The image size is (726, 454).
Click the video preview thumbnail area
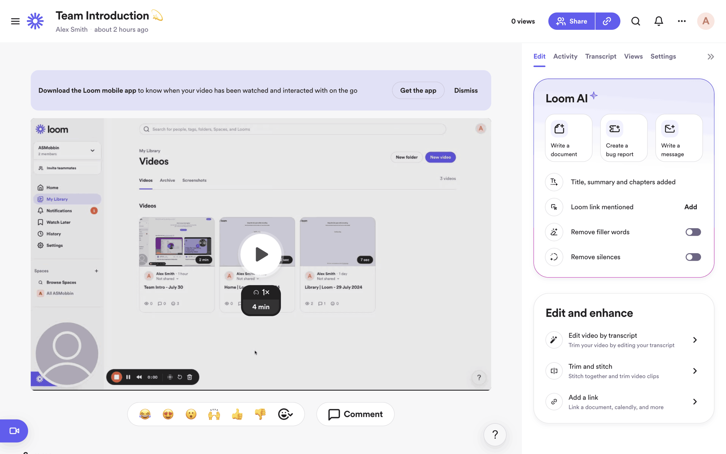(261, 254)
